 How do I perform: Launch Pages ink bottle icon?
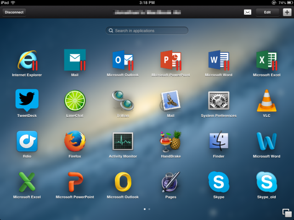pos(170,182)
